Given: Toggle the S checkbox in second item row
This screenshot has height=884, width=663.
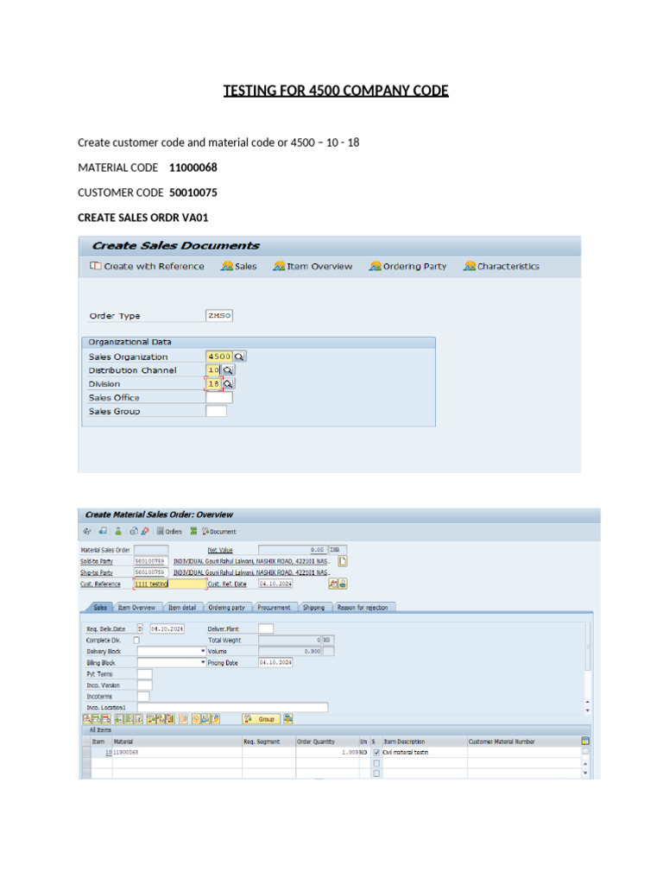Looking at the screenshot, I should pos(376,763).
